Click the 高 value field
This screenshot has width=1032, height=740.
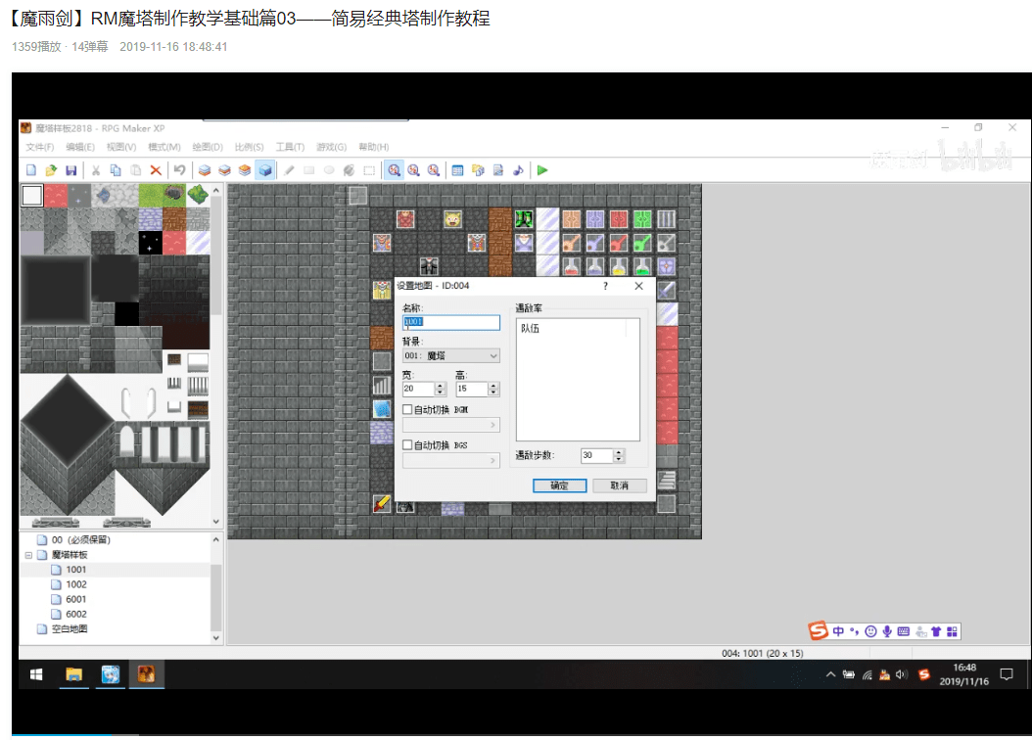pyautogui.click(x=472, y=389)
